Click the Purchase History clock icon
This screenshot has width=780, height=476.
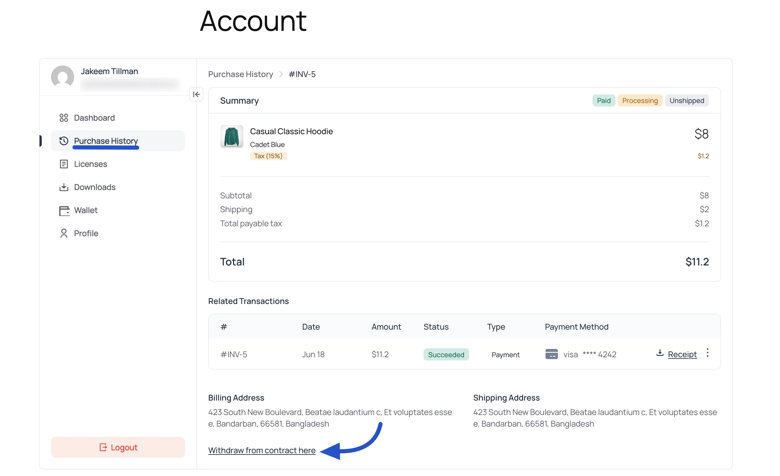pos(64,141)
